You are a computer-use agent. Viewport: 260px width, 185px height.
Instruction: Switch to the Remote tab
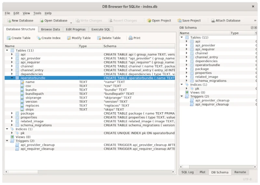coord(240,172)
